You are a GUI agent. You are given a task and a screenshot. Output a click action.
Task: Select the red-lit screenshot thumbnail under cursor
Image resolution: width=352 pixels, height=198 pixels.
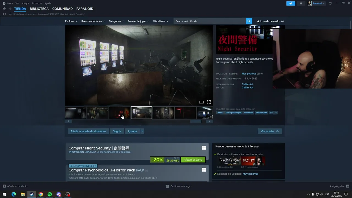pos(119,113)
